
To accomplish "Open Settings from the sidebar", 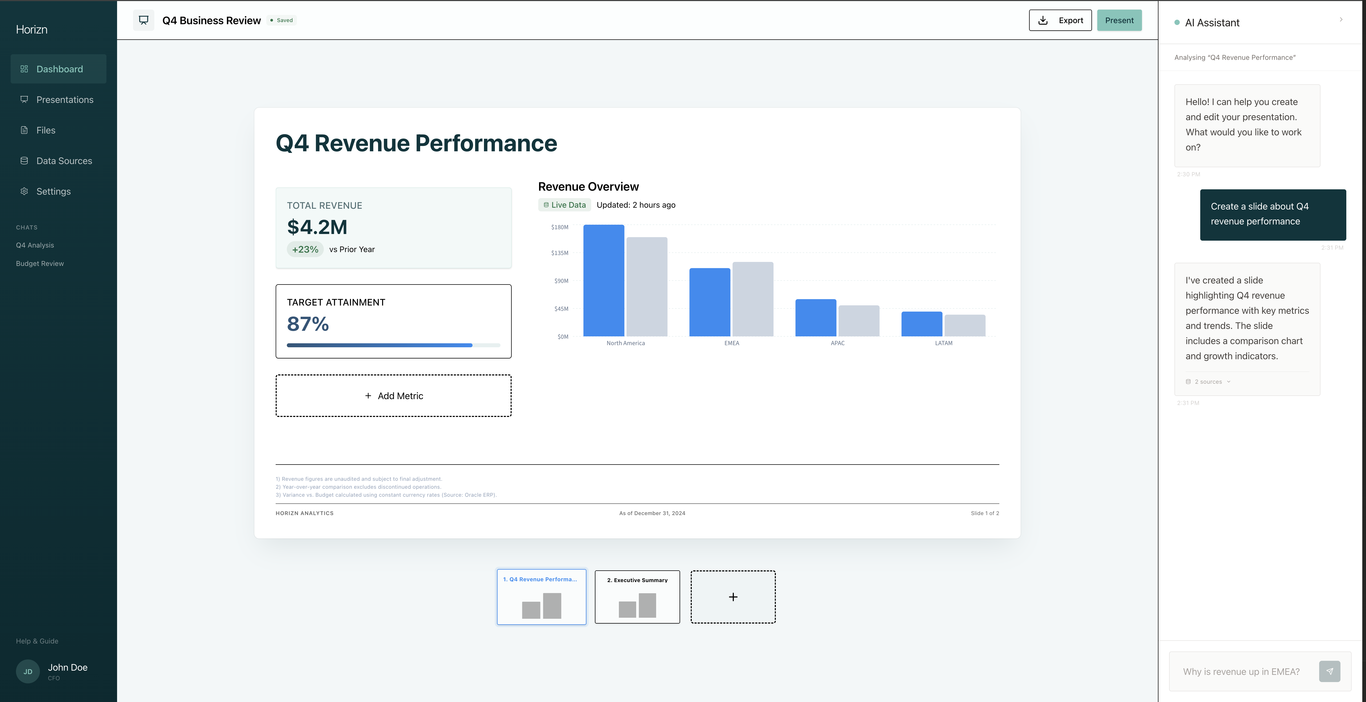I will pos(53,191).
